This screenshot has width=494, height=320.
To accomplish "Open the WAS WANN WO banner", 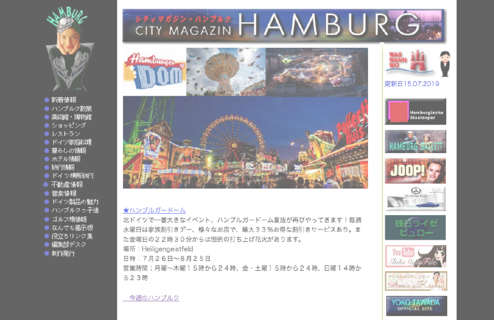I will [x=417, y=64].
